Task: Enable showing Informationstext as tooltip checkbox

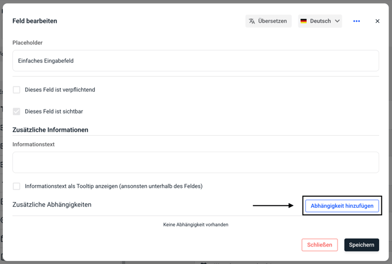Action: pos(16,186)
